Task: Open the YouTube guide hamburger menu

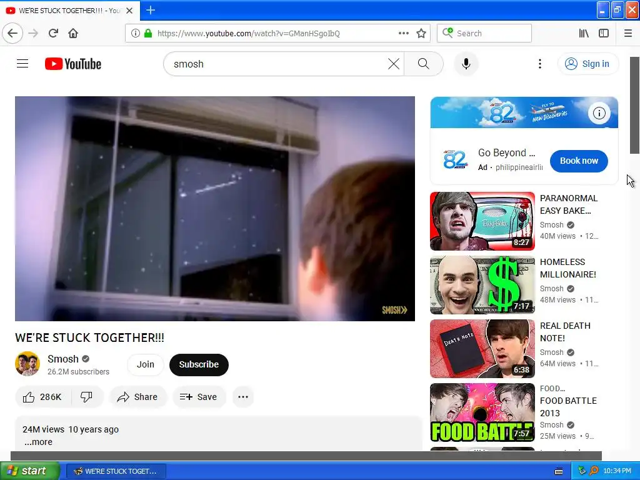Action: (x=22, y=64)
